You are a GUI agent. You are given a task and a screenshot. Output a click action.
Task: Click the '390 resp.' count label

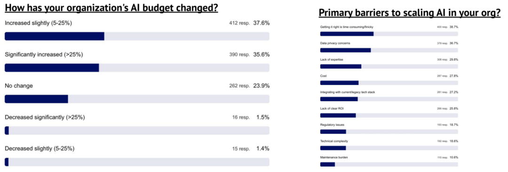[239, 55]
